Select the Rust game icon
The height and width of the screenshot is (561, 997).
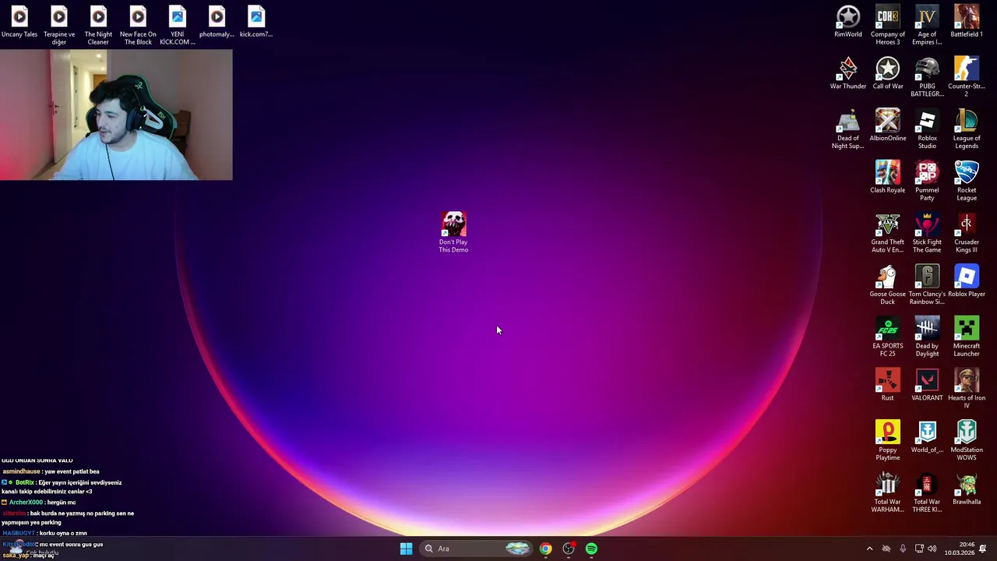coord(888,385)
